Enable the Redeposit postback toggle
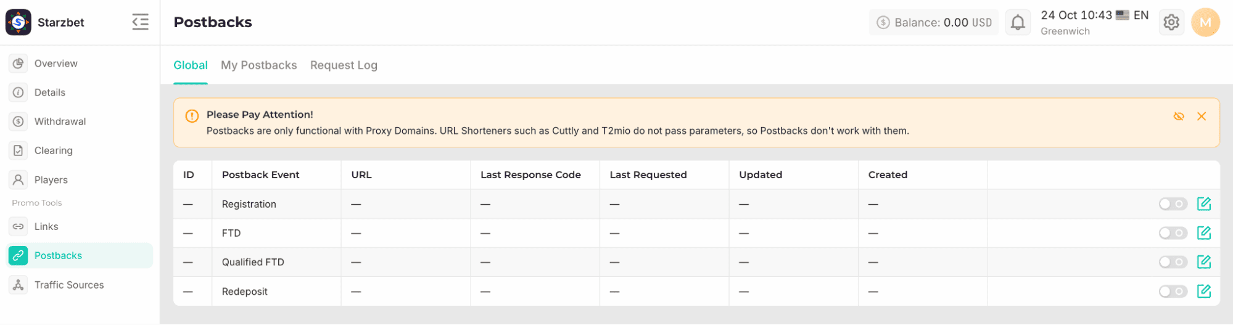 point(1173,291)
